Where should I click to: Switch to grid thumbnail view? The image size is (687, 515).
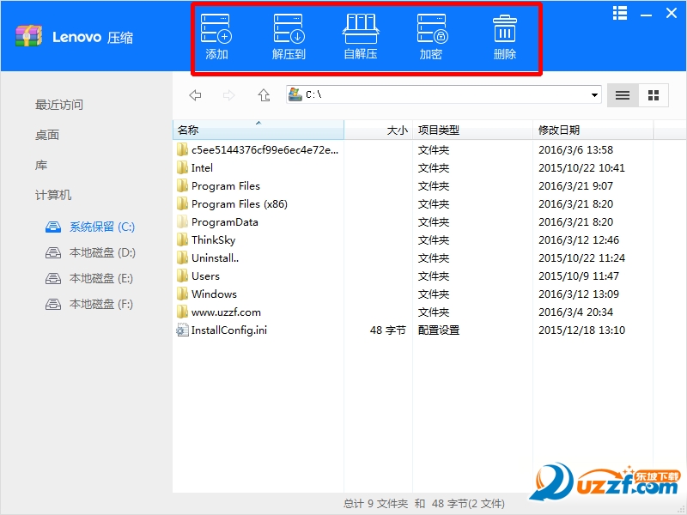tap(654, 95)
